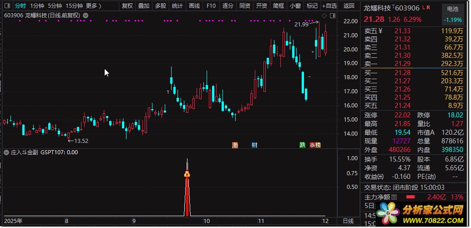
Task: Click the 21.99 high price label
Action: (x=302, y=25)
